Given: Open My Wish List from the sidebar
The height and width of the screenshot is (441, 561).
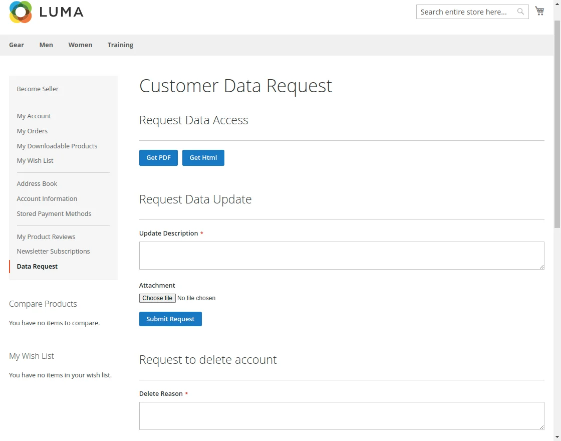Looking at the screenshot, I should [35, 160].
